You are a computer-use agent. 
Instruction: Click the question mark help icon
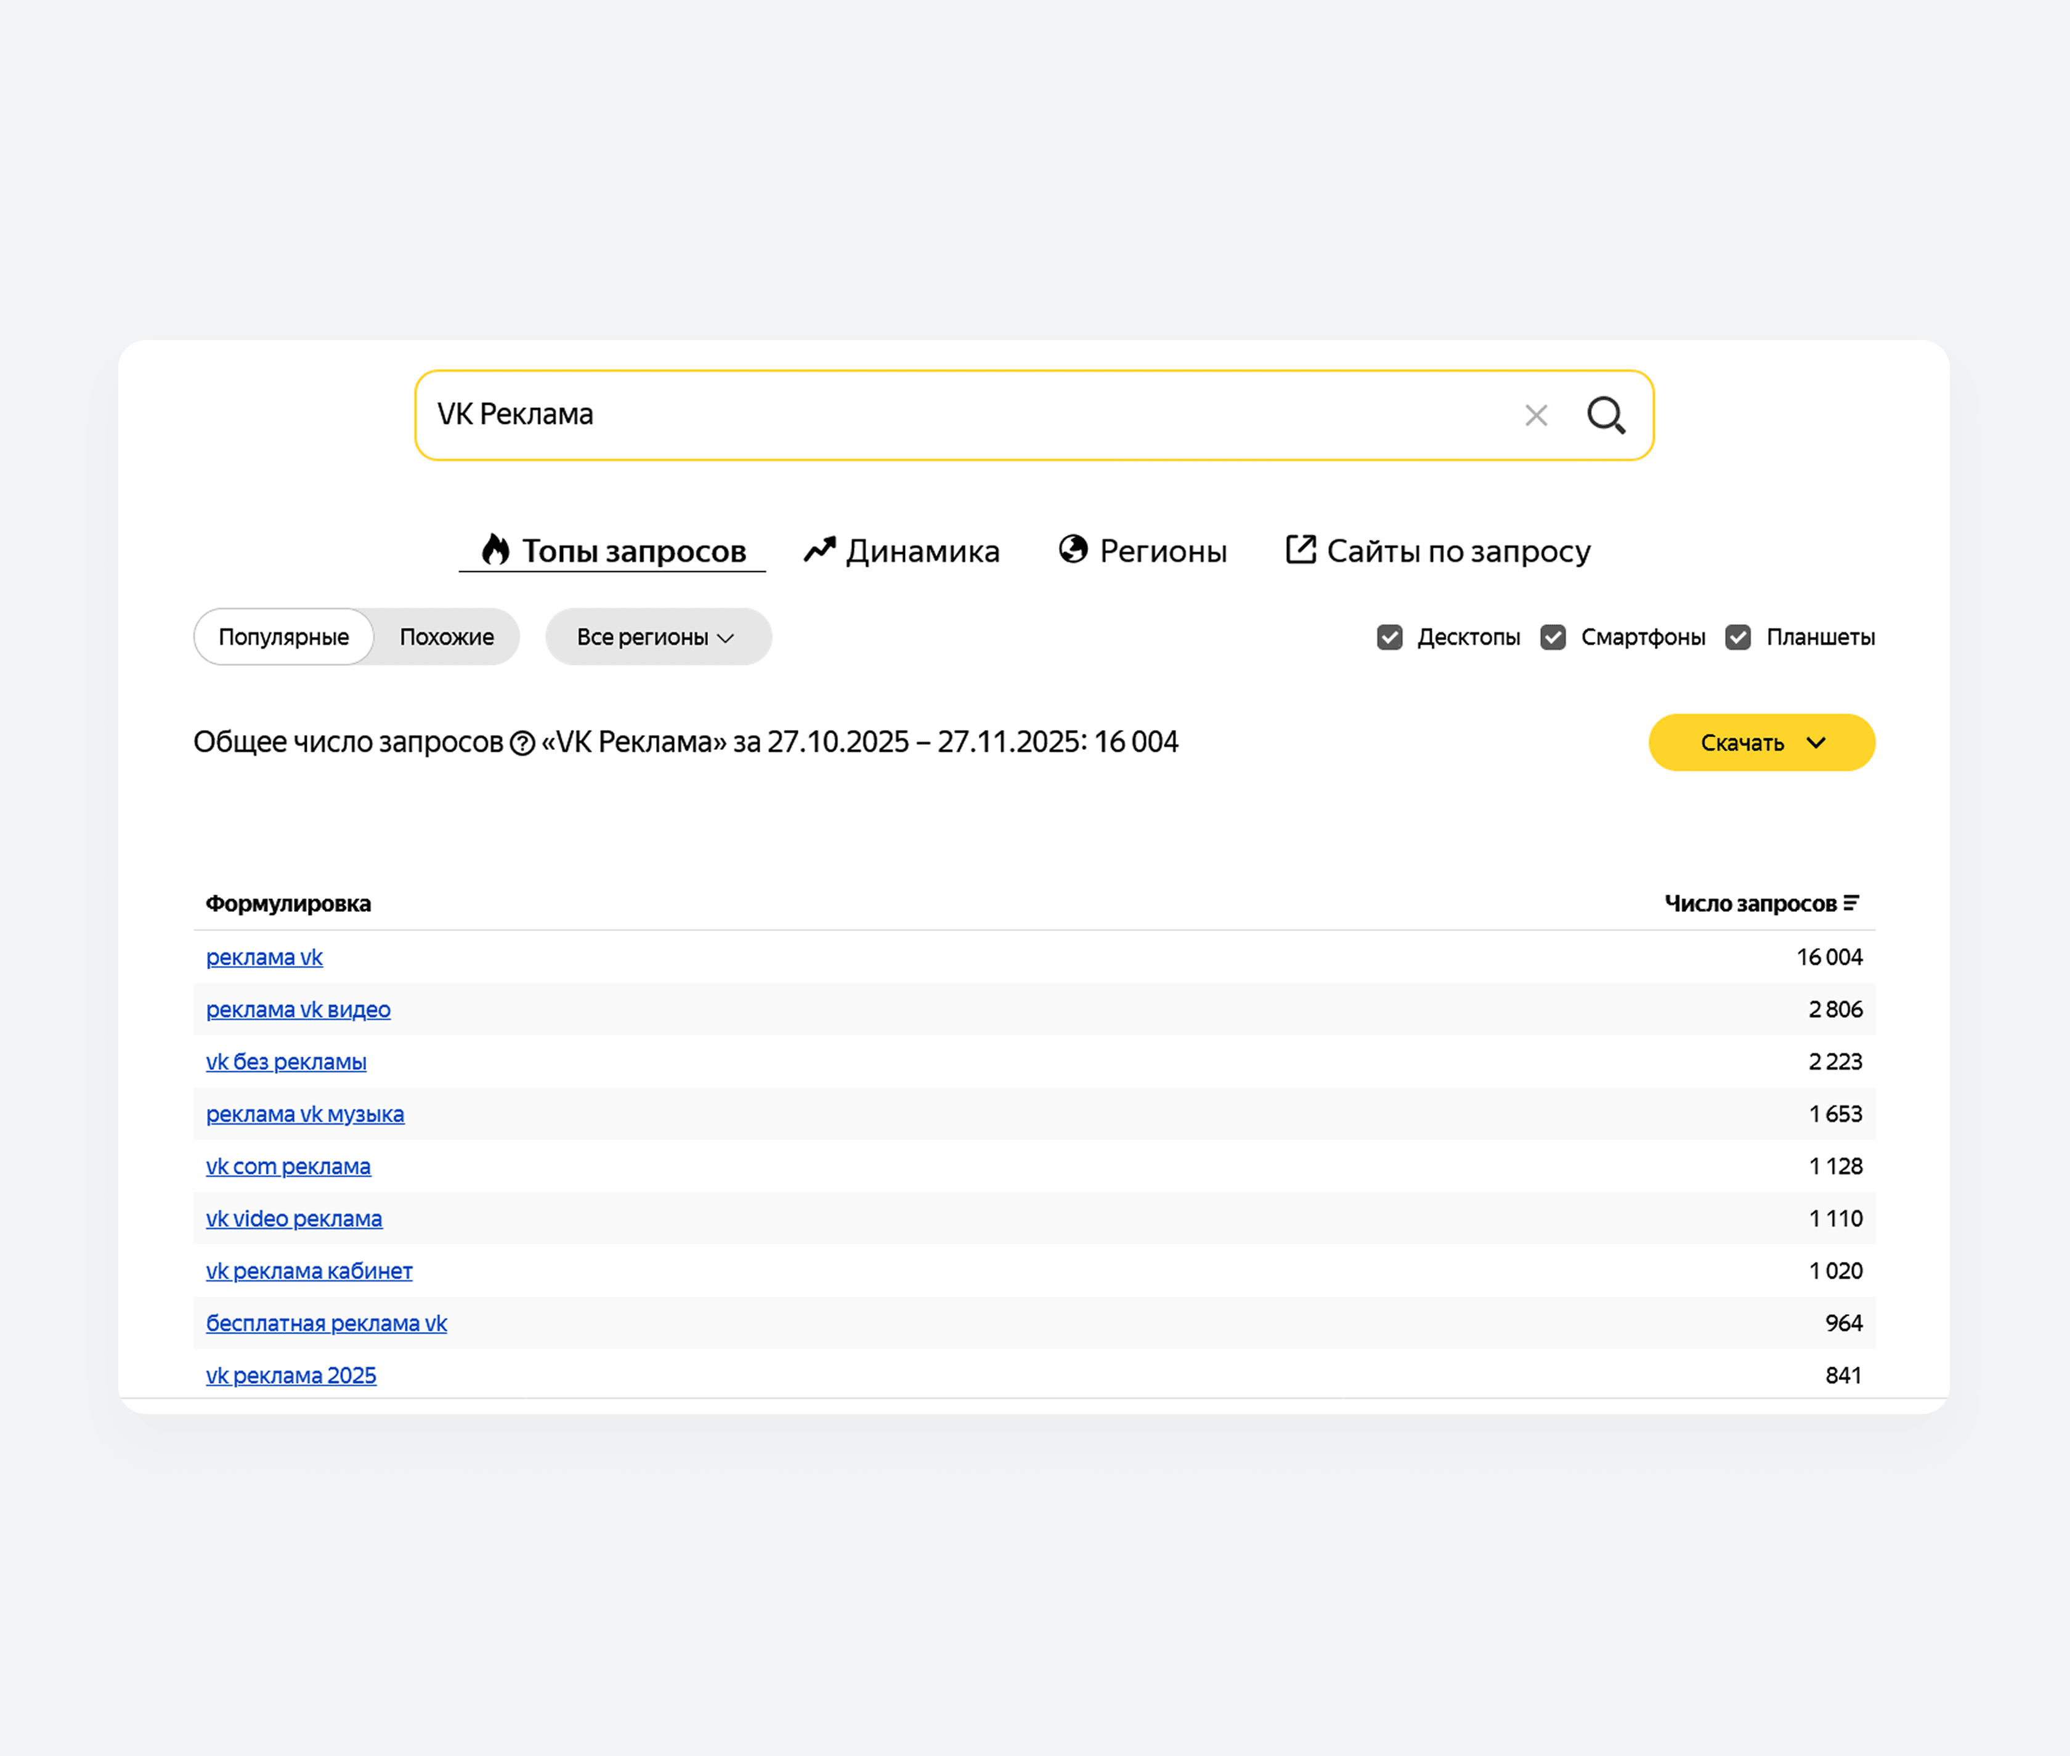[522, 744]
